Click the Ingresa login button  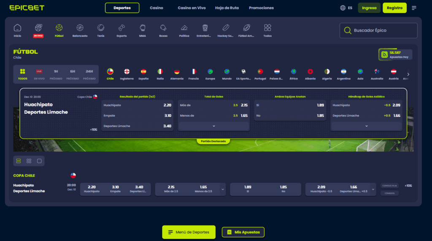(369, 8)
